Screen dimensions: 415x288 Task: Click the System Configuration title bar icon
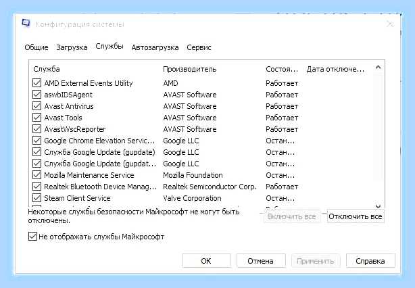pyautogui.click(x=26, y=23)
